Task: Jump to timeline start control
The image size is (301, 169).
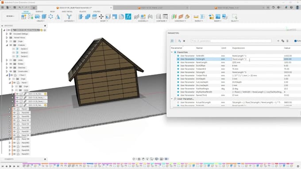Action: (x=3, y=166)
